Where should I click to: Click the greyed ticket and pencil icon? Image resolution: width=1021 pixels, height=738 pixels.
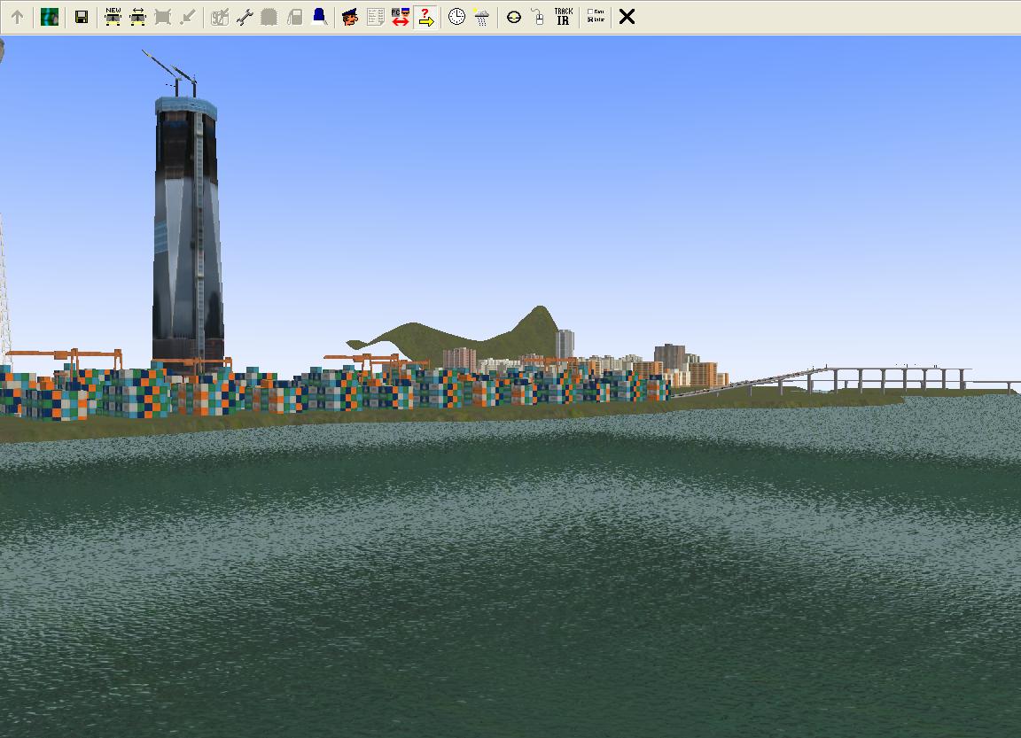pos(220,17)
